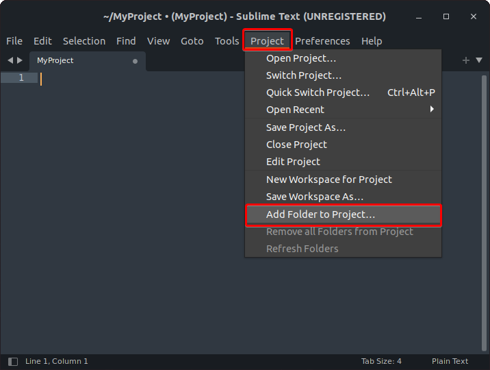This screenshot has height=370, width=490.
Task: Click line number 1 in the gutter
Action: pos(21,77)
